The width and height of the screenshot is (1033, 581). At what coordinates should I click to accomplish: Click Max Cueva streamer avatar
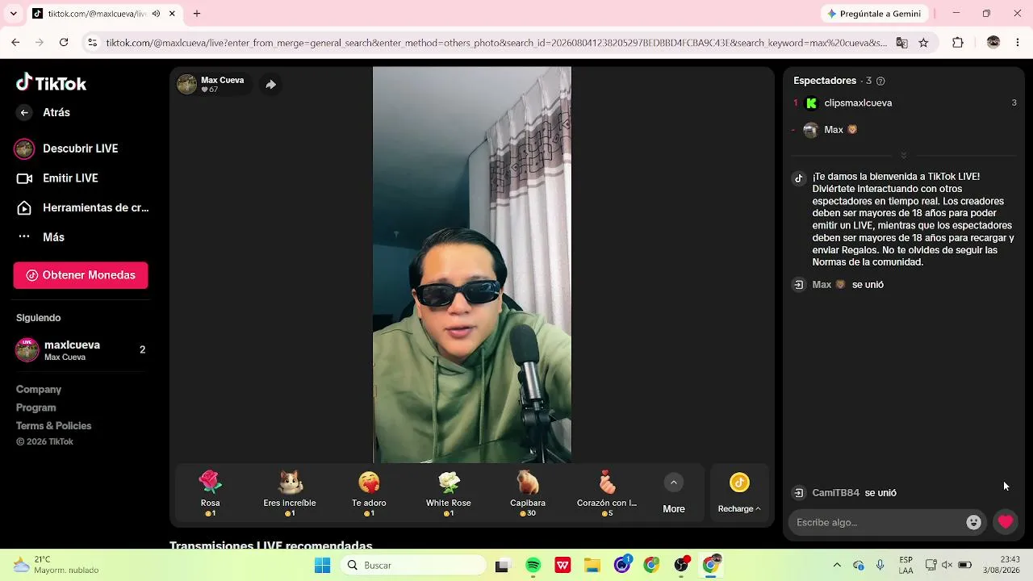(x=186, y=84)
